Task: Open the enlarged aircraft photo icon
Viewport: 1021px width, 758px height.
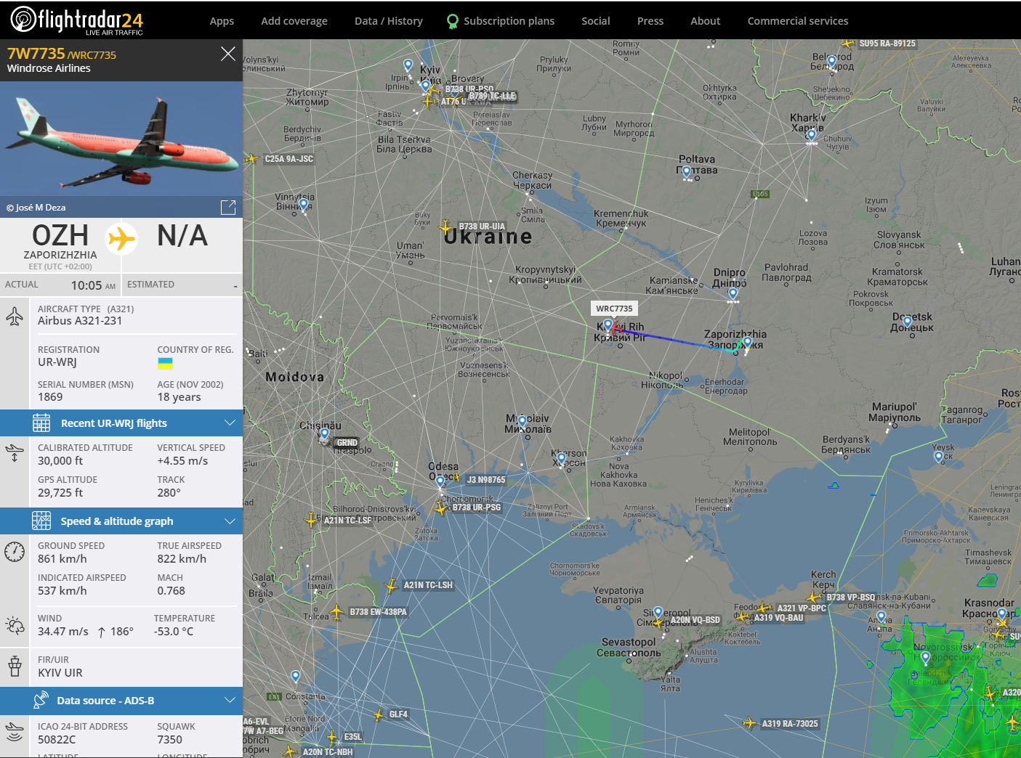Action: coord(228,208)
